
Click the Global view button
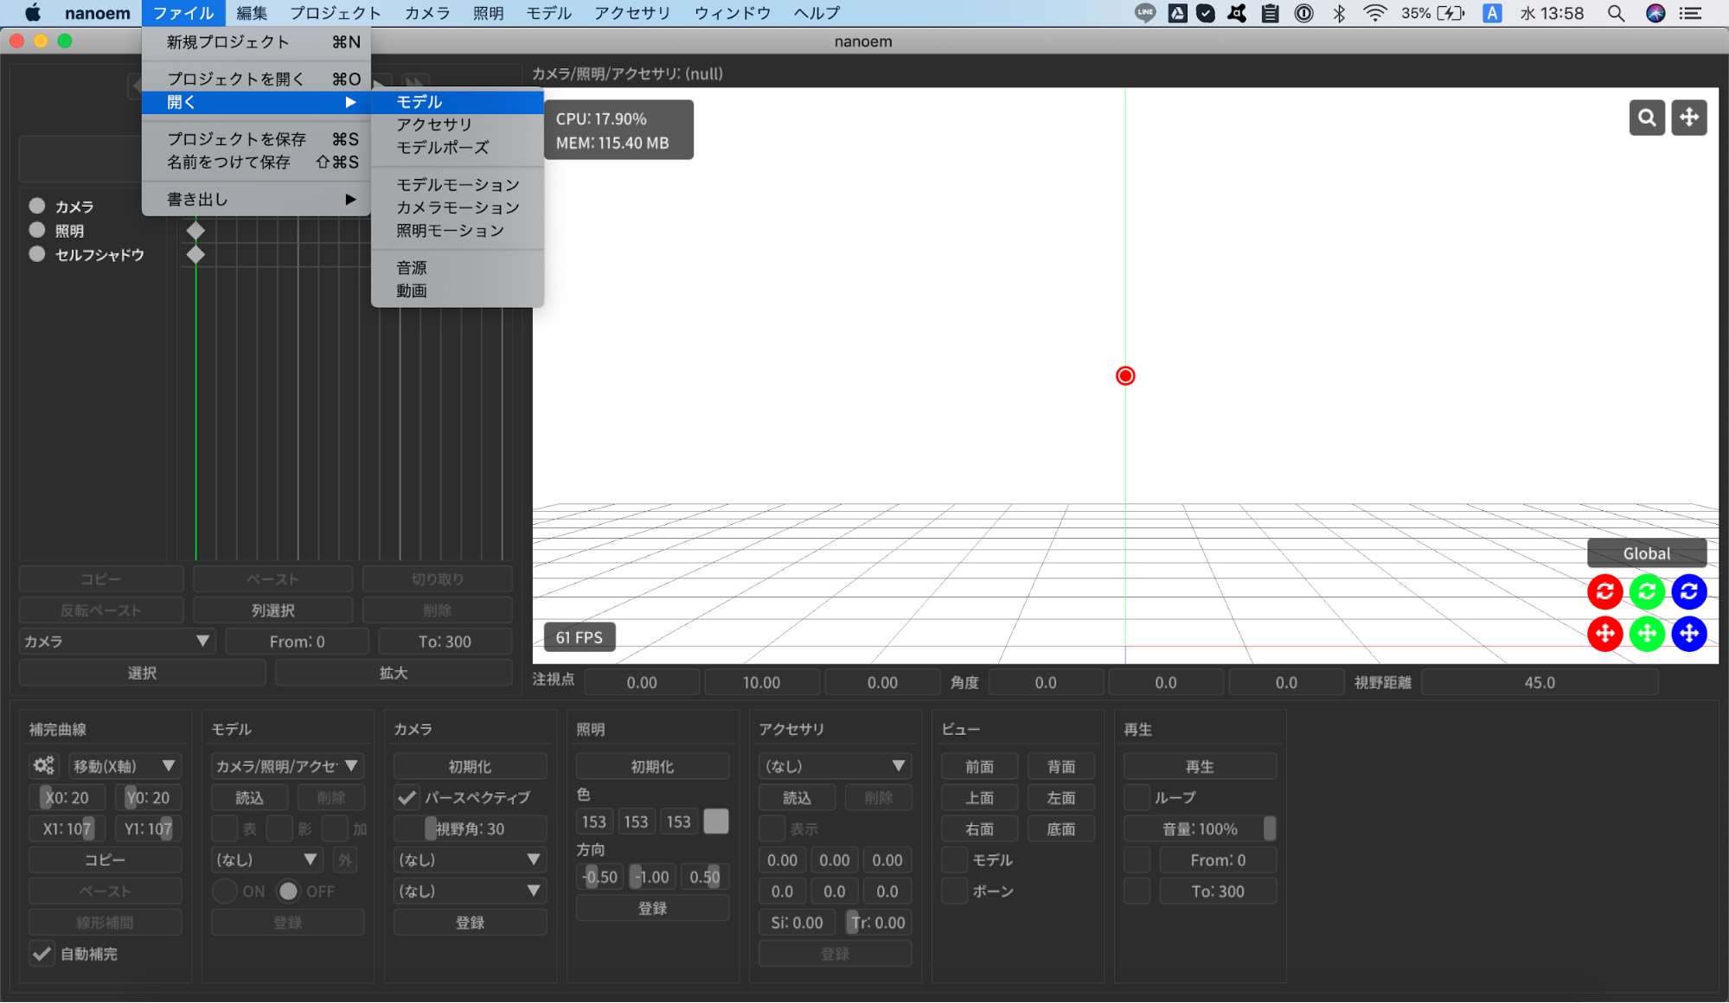[x=1645, y=552]
